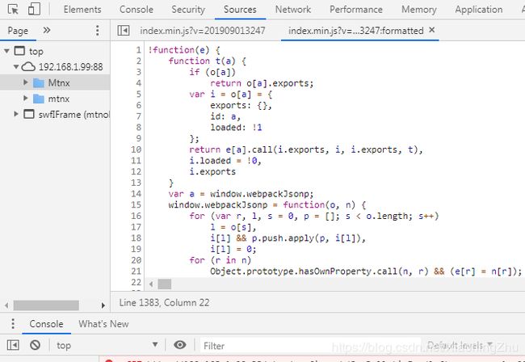
Task: Click line number 14 in the gutter
Action: (x=136, y=194)
